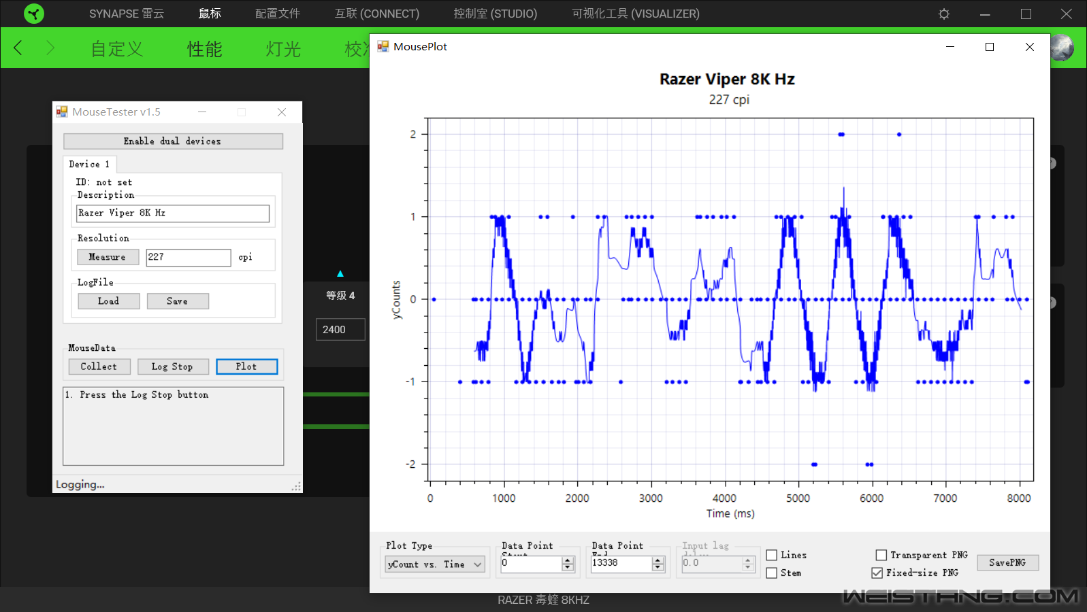Click RAZER 毒蝰 8KHZ device label
The image size is (1087, 612).
(543, 600)
